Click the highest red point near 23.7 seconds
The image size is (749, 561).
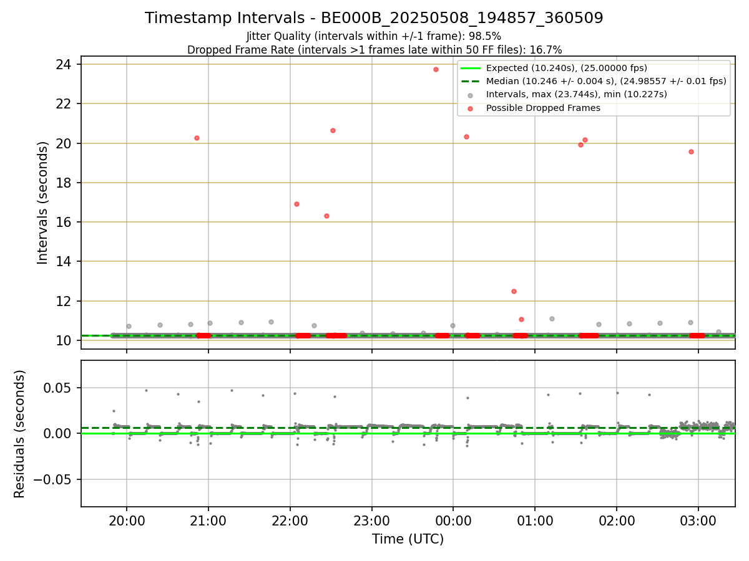pyautogui.click(x=436, y=69)
